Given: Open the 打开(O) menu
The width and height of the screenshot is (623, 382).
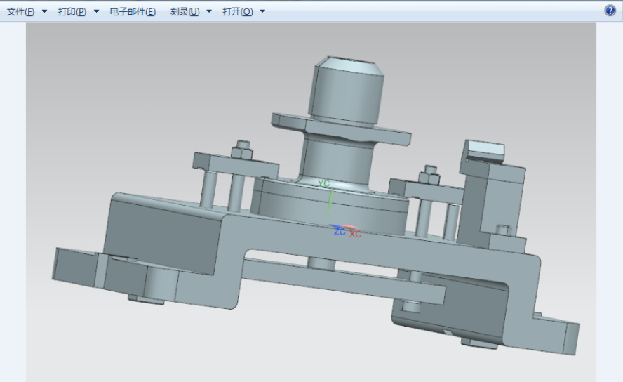Looking at the screenshot, I should click(238, 11).
